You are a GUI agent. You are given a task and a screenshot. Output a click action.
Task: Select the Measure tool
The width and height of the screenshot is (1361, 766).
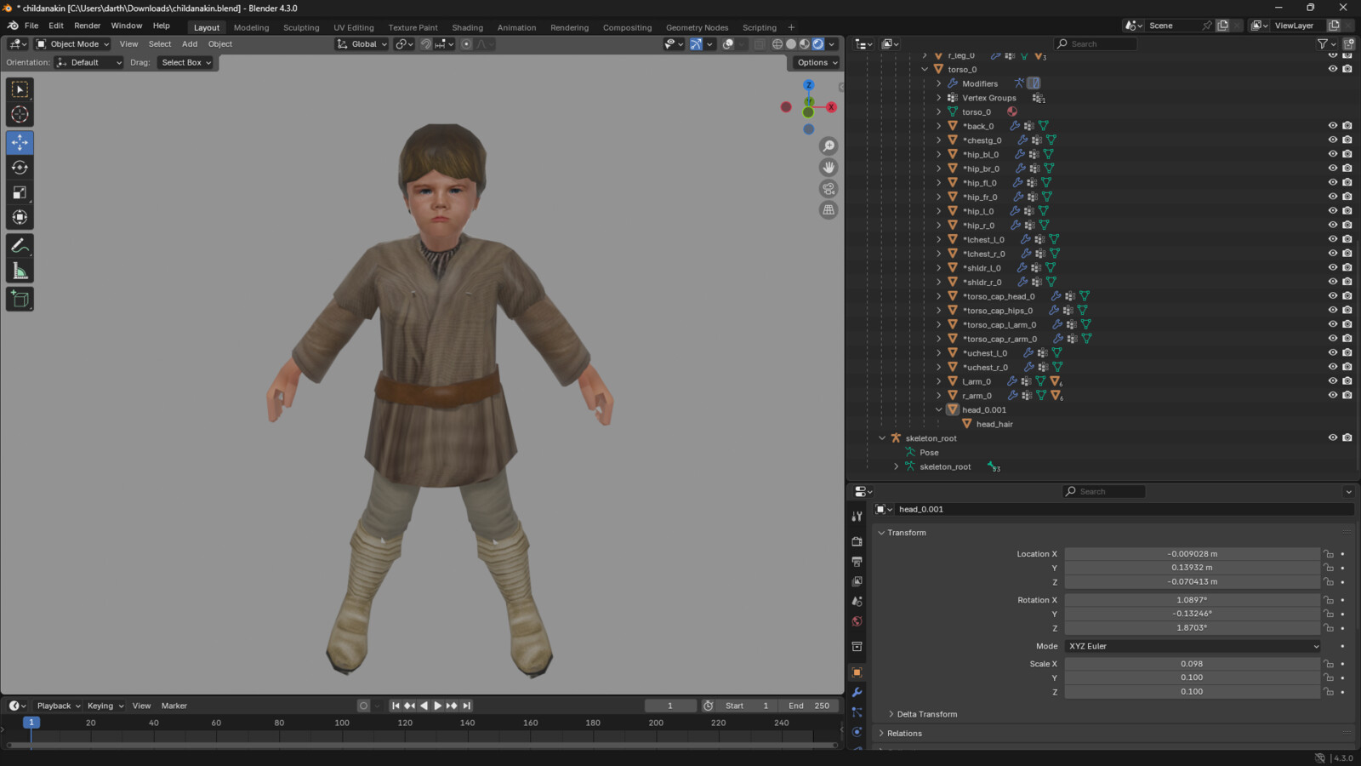click(x=20, y=272)
